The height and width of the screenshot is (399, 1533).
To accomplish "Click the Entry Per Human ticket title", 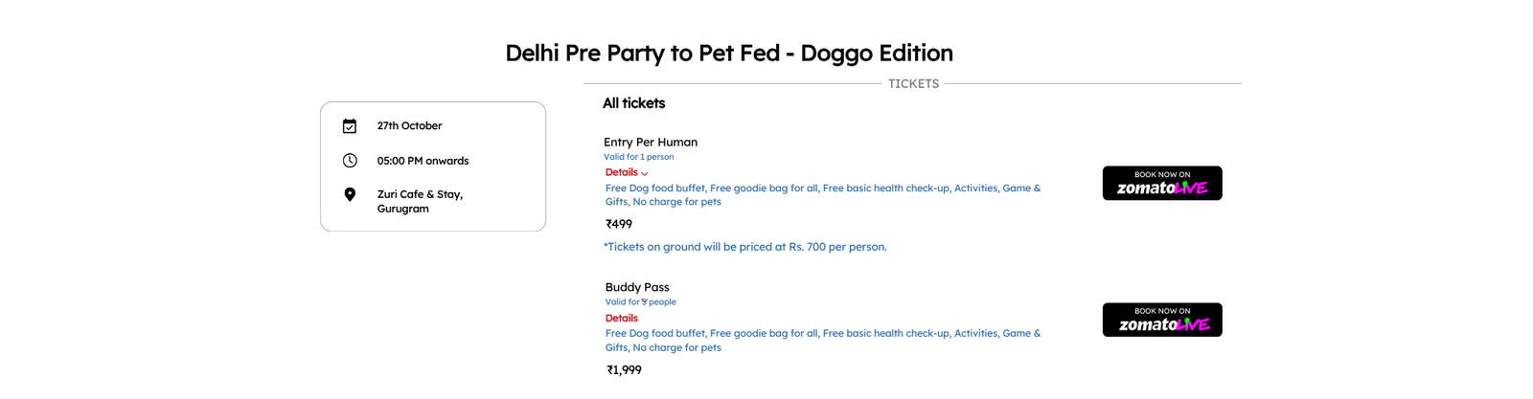I will pos(651,143).
